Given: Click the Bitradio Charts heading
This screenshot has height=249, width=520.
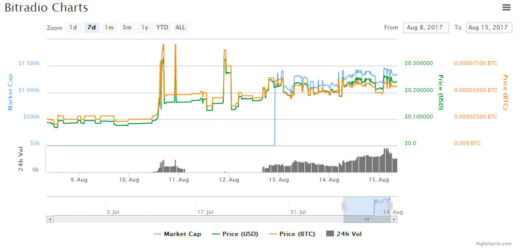Looking at the screenshot, I should point(46,8).
